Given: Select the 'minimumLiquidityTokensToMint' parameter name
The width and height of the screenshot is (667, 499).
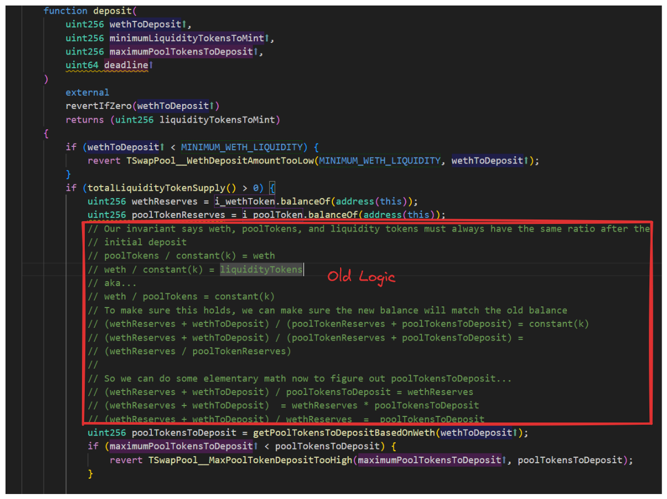Looking at the screenshot, I should 187,38.
